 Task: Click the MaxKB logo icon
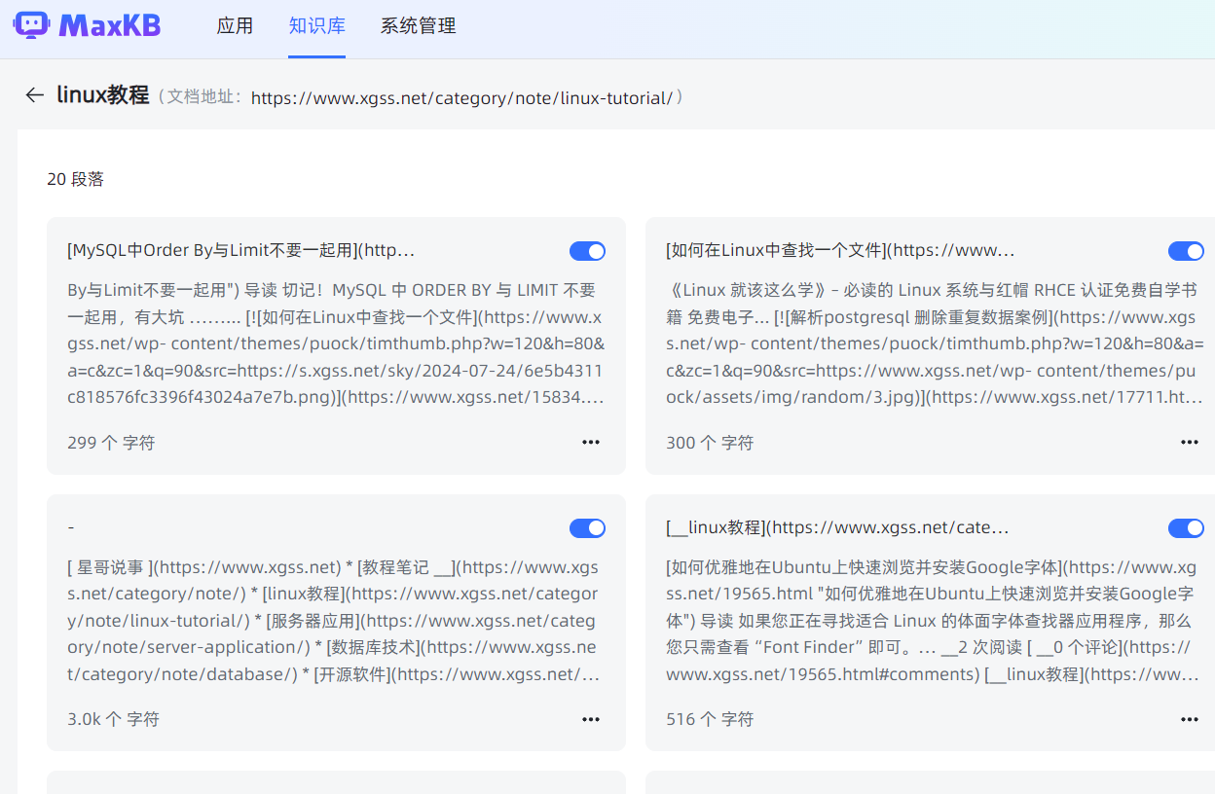tap(31, 25)
